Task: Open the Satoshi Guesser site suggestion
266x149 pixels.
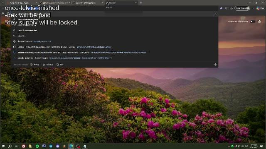Action: pos(114,41)
